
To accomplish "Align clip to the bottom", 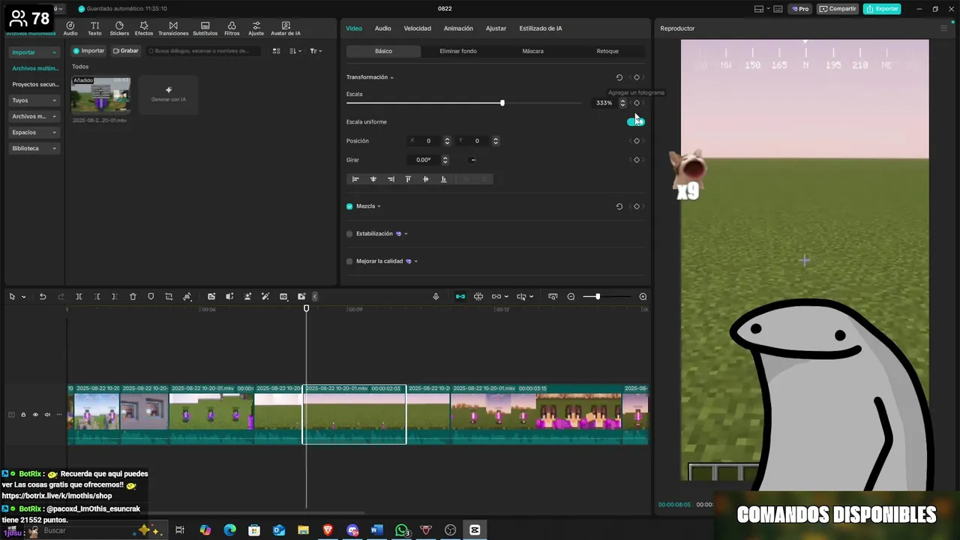I will [443, 179].
